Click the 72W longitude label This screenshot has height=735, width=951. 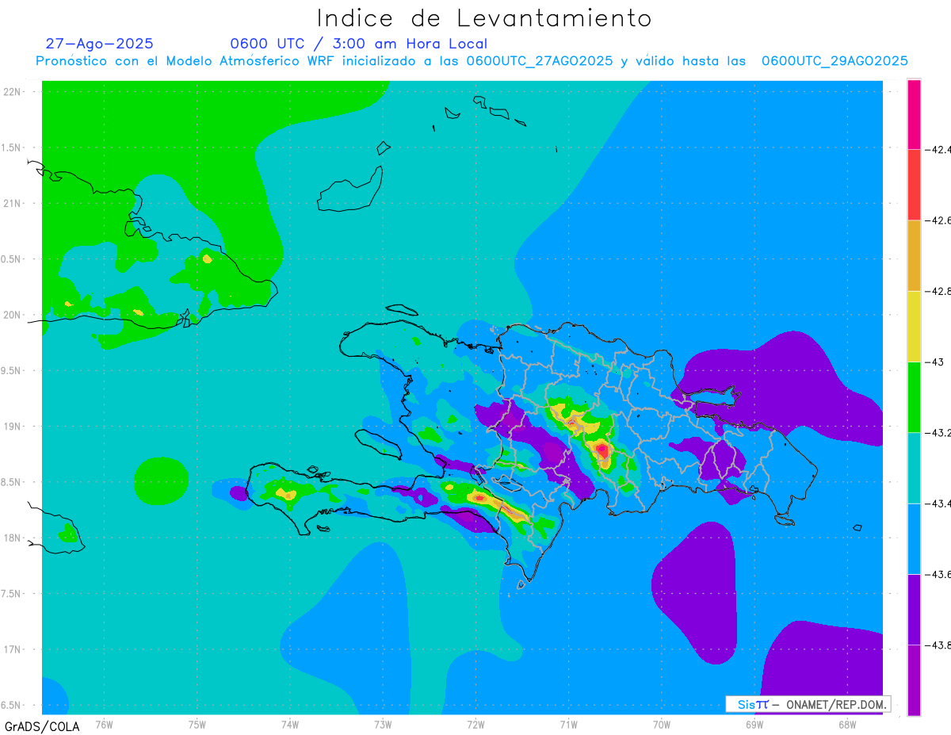[x=475, y=724]
